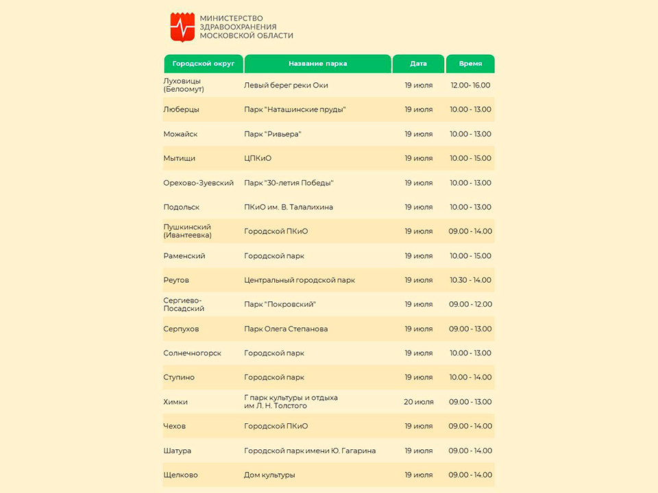Select the «Название парка» column header

pos(317,64)
